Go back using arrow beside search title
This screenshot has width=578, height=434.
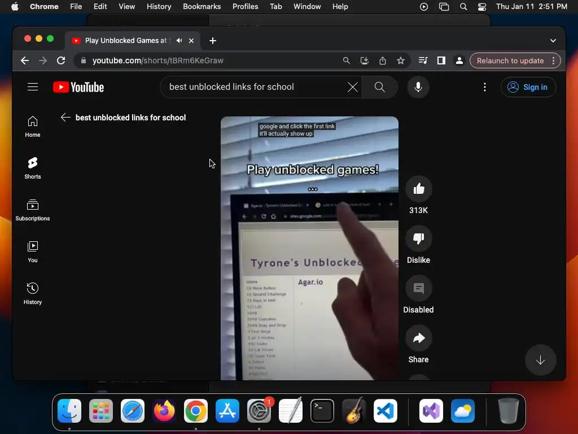click(65, 118)
